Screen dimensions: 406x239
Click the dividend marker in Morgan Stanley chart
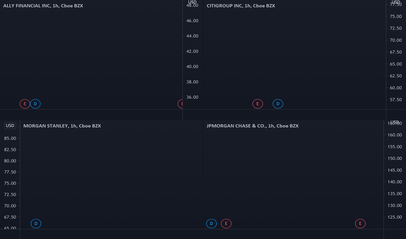pos(36,223)
